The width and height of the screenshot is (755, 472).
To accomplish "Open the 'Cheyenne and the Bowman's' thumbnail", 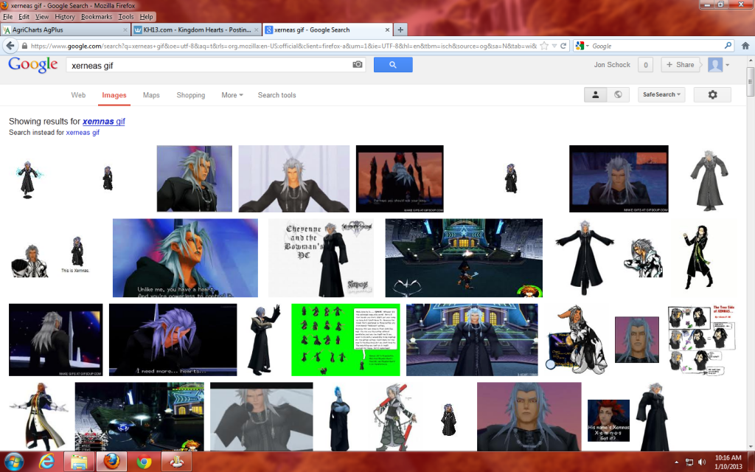I will (321, 258).
